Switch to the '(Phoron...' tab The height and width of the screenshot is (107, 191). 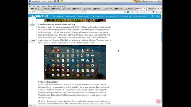click(x=150, y=9)
